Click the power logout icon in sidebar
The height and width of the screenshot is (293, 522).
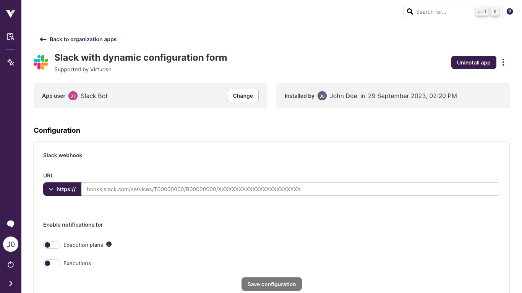(11, 264)
